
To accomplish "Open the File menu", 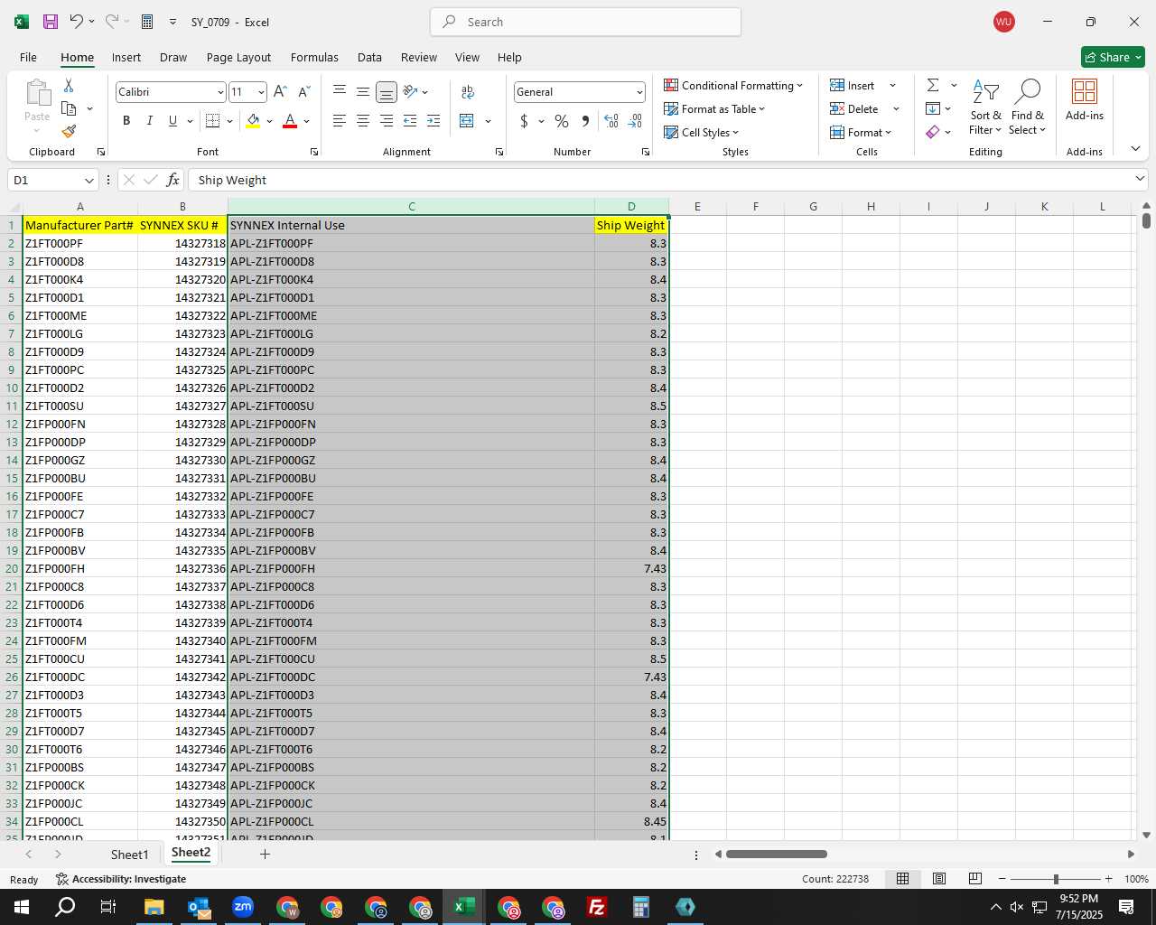I will [28, 57].
